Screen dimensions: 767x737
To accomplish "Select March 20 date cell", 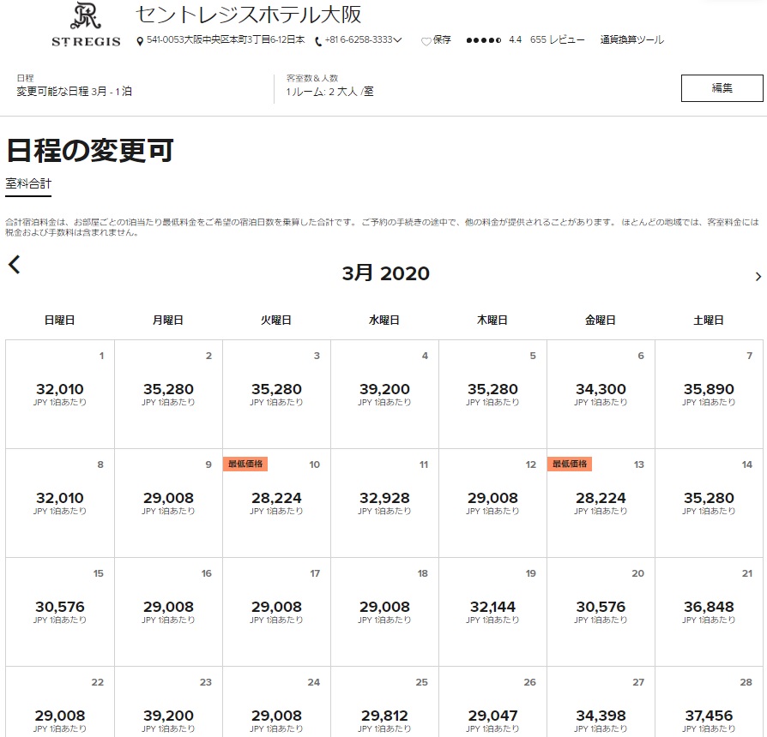I will [x=601, y=612].
